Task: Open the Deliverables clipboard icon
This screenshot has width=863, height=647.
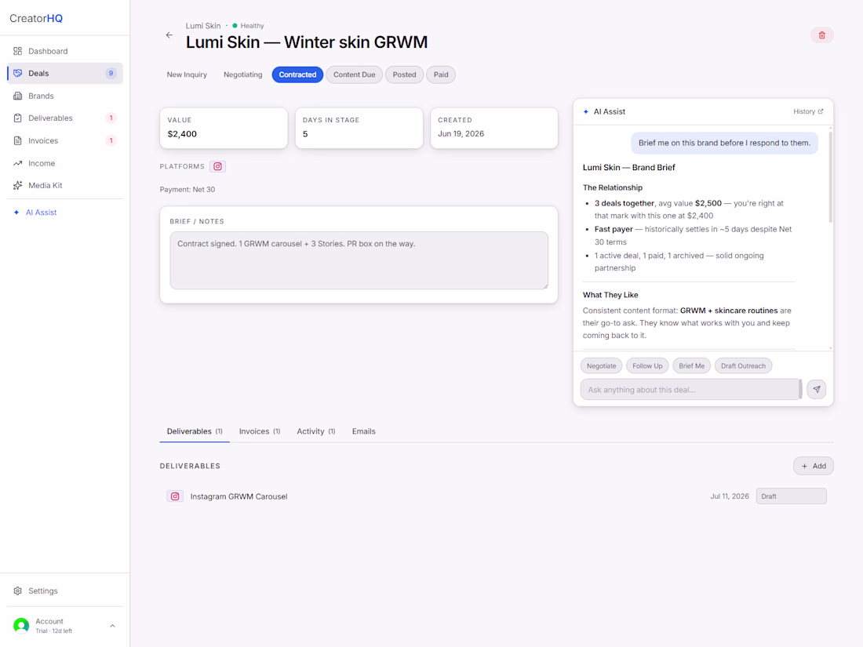Action: (17, 118)
